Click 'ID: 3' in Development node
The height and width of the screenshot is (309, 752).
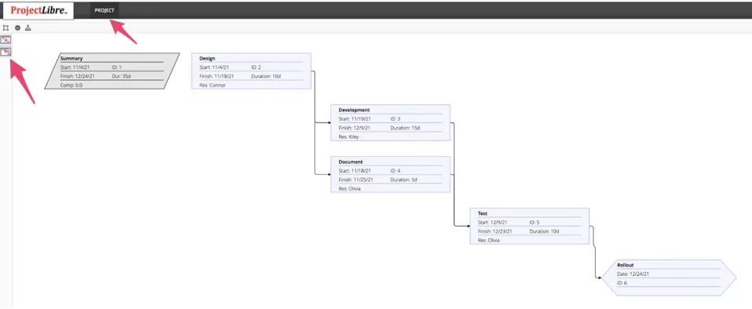click(x=395, y=118)
